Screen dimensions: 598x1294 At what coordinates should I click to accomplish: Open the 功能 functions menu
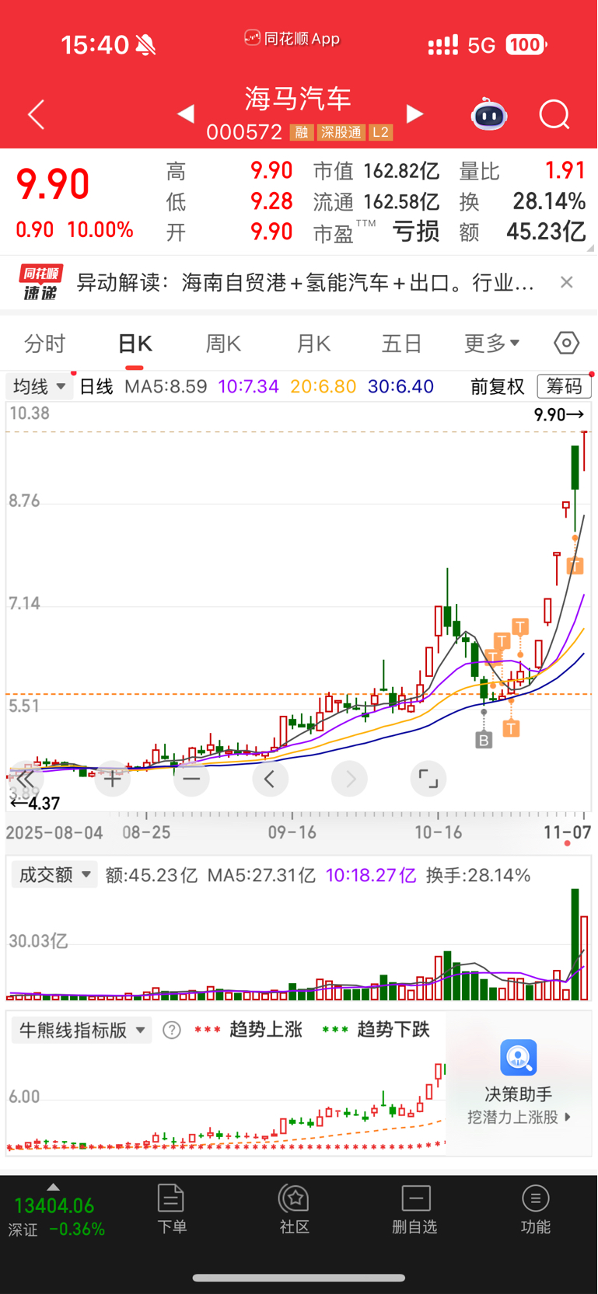[x=536, y=1209]
